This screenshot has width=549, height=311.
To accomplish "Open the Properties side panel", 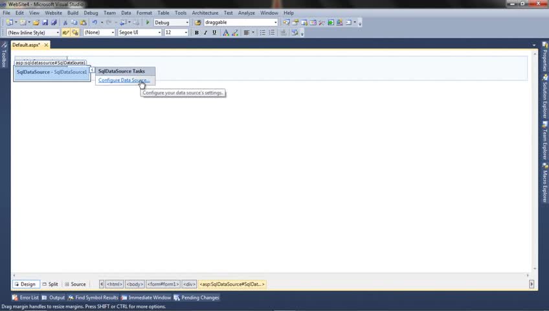I will [x=545, y=57].
